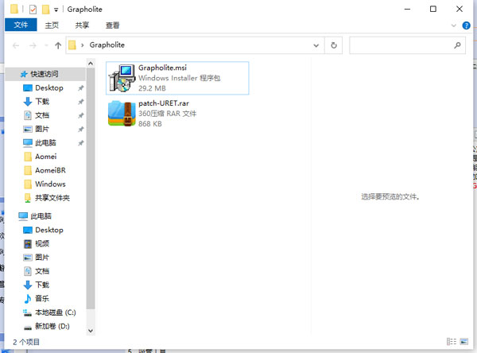Click the pin icon beside quick access 此电脑
477x353 pixels.
[80, 143]
